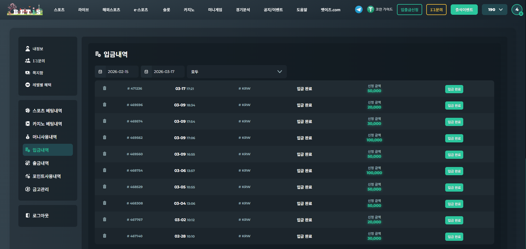Click the Telegram icon in header

click(x=359, y=10)
